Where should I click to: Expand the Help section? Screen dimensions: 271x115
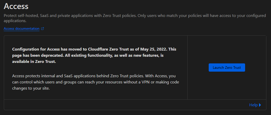pyautogui.click(x=255, y=105)
